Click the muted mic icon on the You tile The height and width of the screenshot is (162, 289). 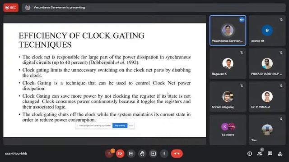[x=281, y=119]
